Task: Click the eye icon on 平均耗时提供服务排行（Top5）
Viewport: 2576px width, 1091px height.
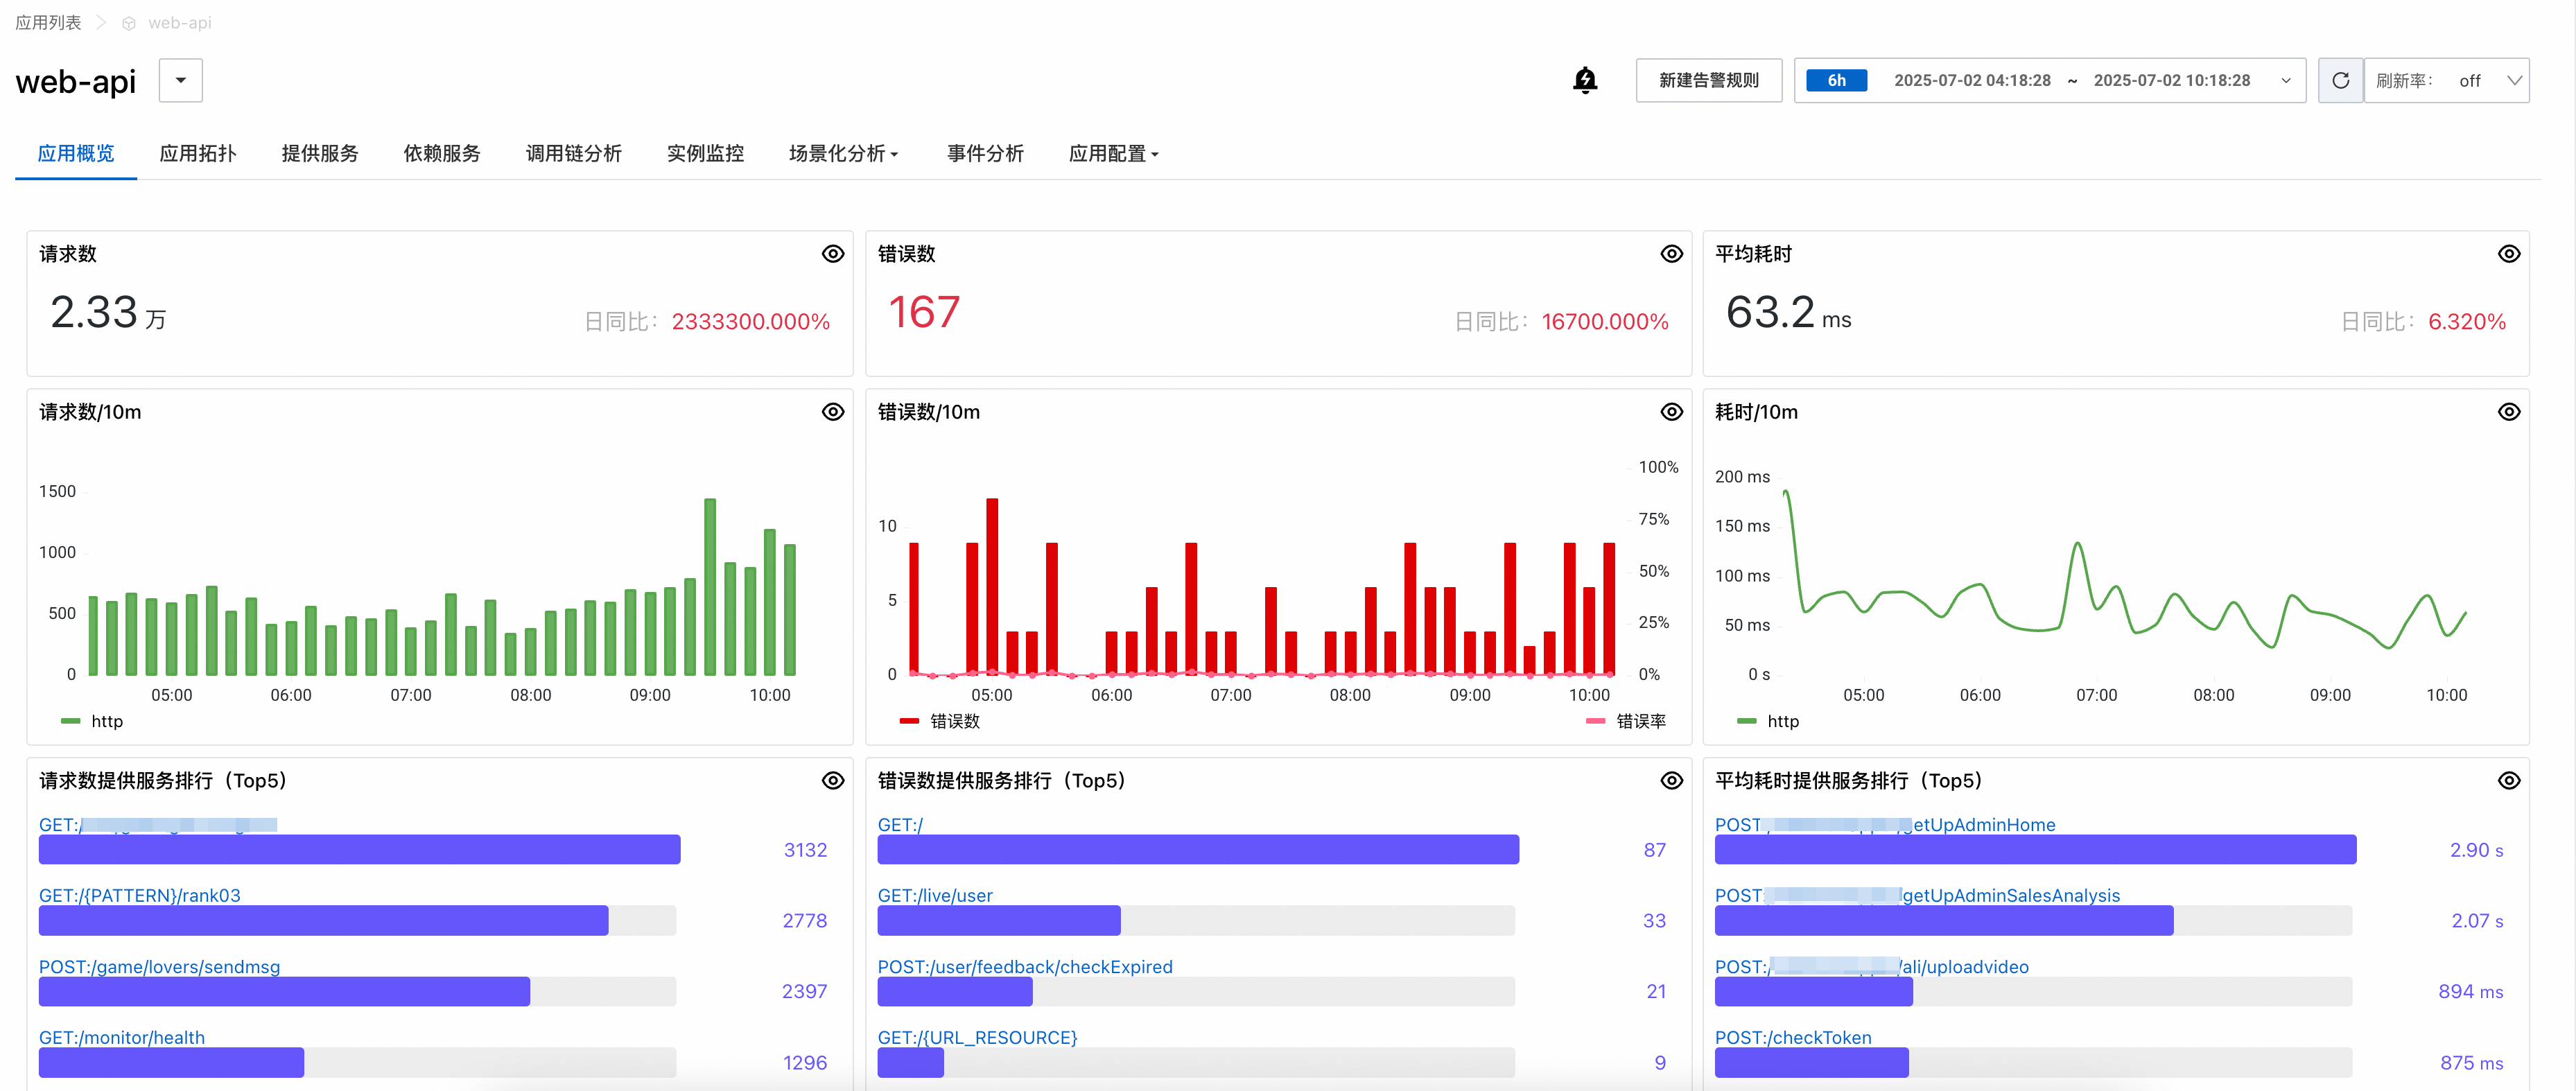Action: click(2508, 780)
